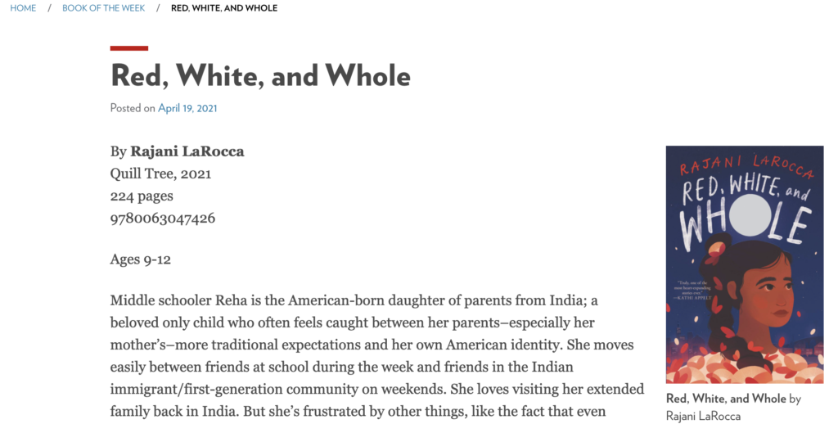Click the ISBN number 9780063047426
838x424 pixels.
(x=163, y=218)
